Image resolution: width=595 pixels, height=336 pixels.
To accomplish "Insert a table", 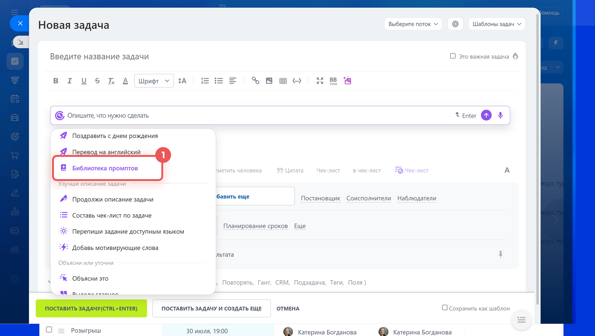I will coord(283,81).
